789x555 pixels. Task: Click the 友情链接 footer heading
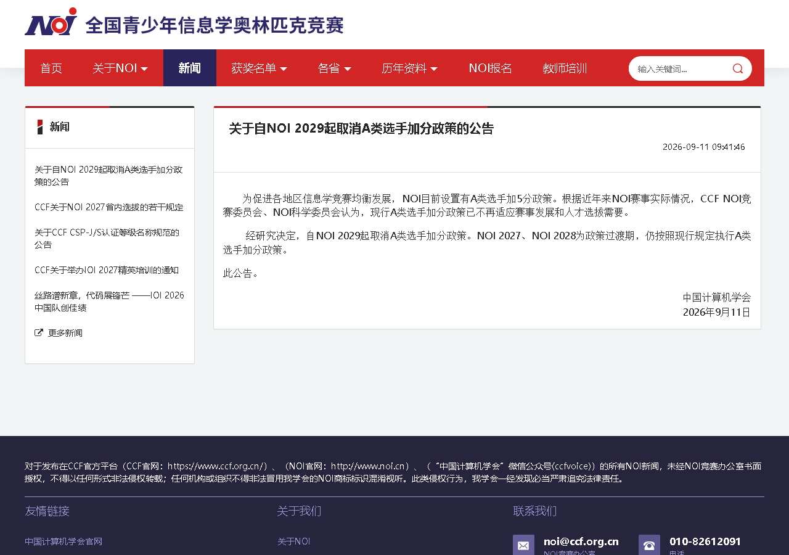(47, 511)
